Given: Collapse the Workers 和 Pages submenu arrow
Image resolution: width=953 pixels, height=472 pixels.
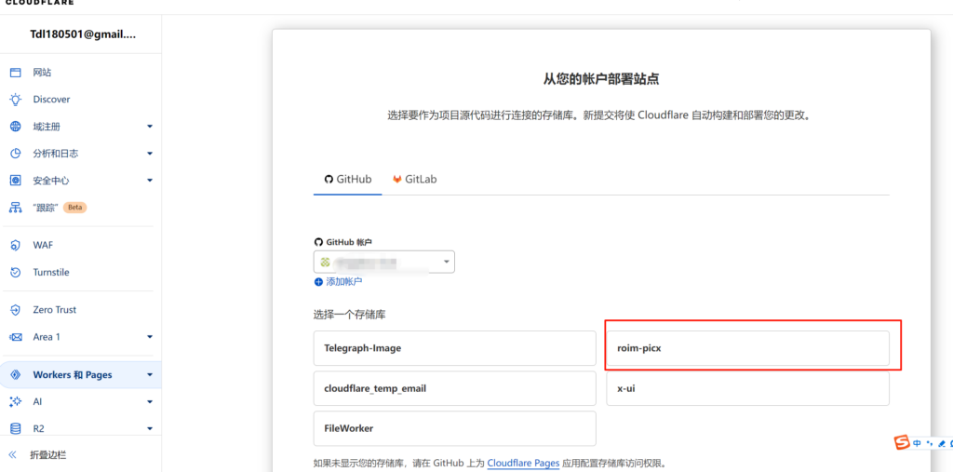Looking at the screenshot, I should tap(150, 375).
